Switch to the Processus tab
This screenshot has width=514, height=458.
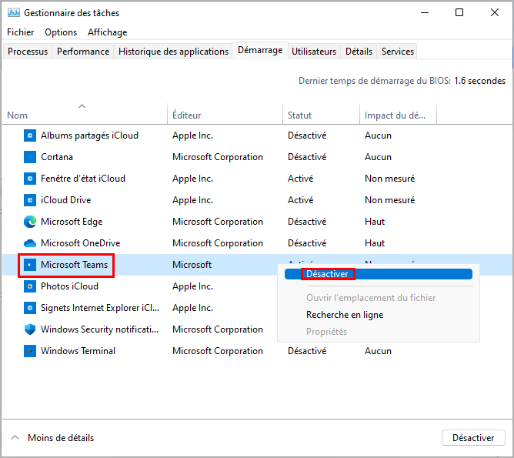pos(28,52)
